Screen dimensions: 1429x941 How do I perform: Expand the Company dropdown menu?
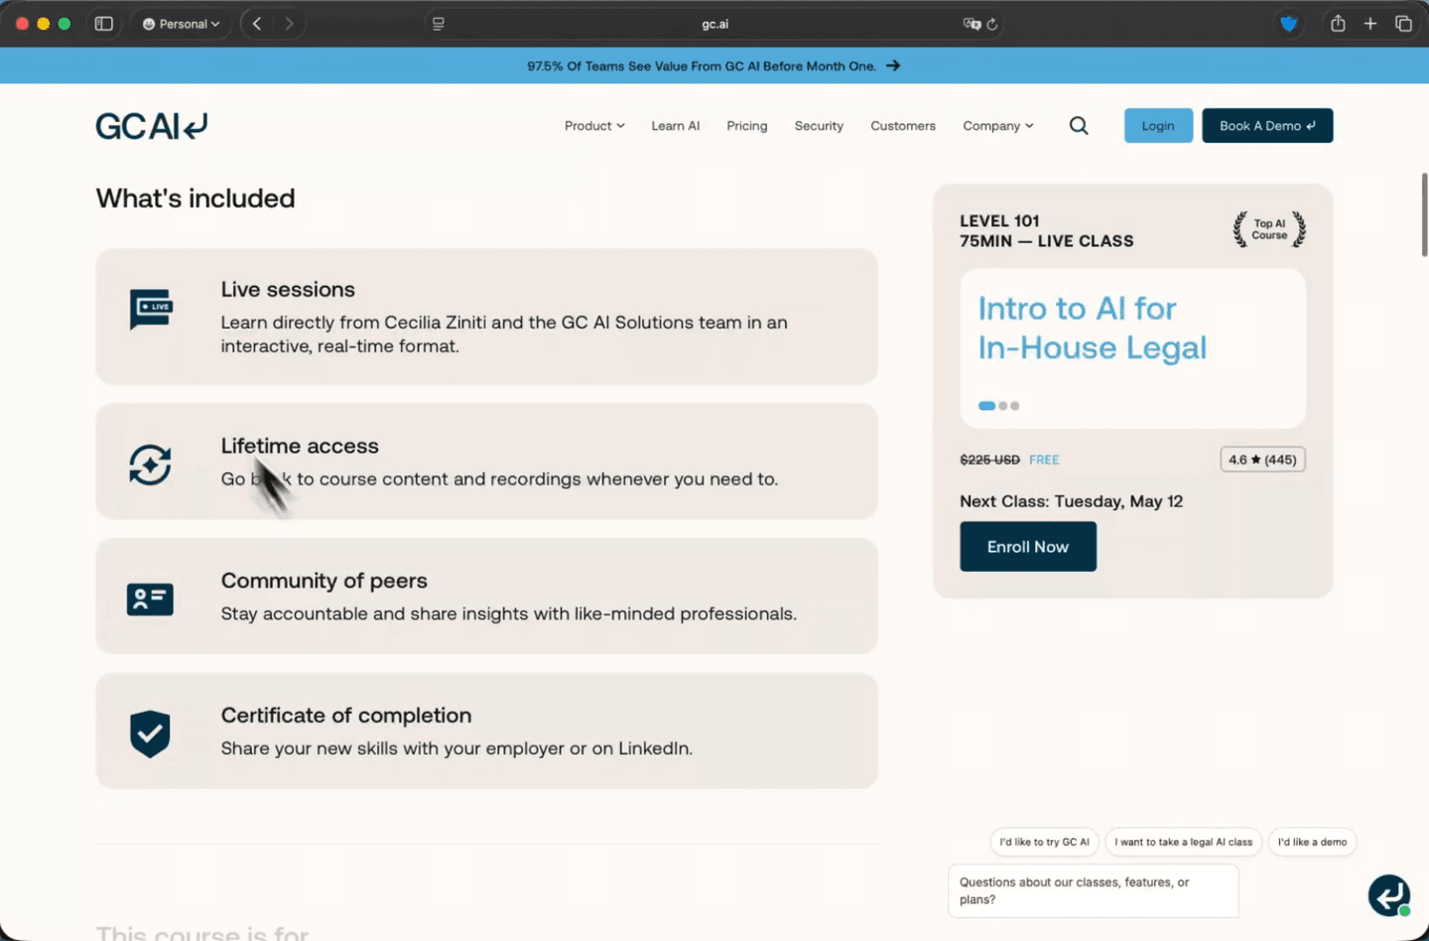(997, 126)
